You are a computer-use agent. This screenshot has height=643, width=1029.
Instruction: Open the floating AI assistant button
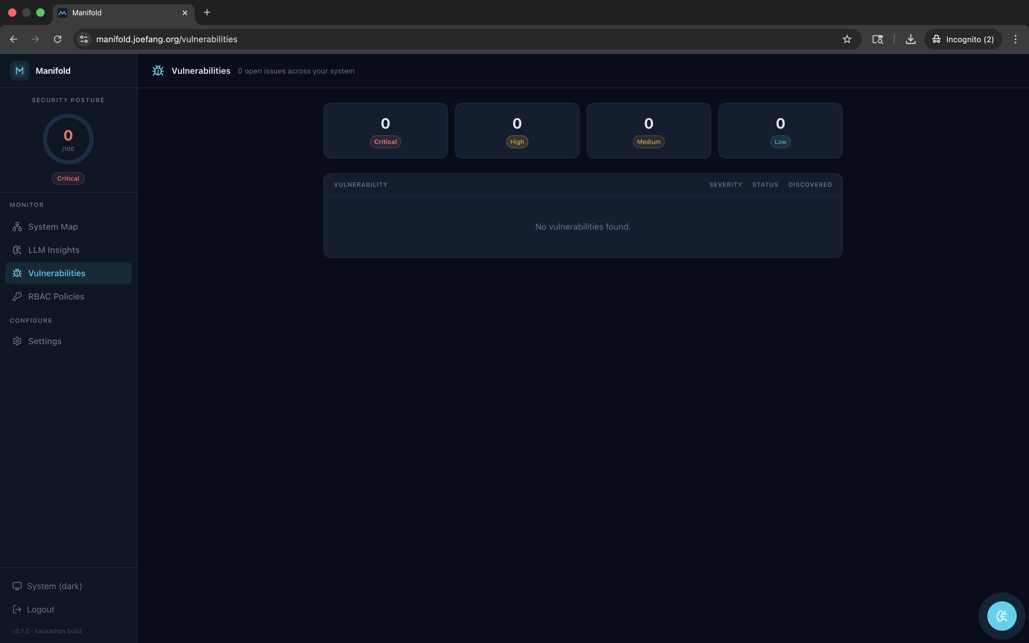click(1001, 616)
